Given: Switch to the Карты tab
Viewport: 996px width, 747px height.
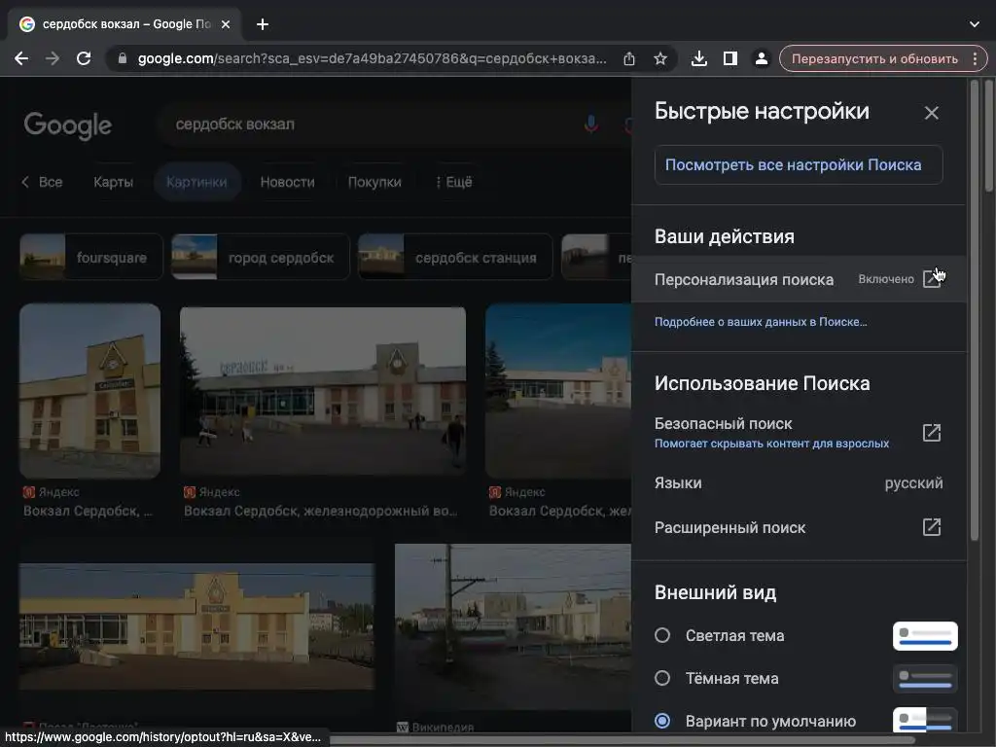Looking at the screenshot, I should click(113, 182).
